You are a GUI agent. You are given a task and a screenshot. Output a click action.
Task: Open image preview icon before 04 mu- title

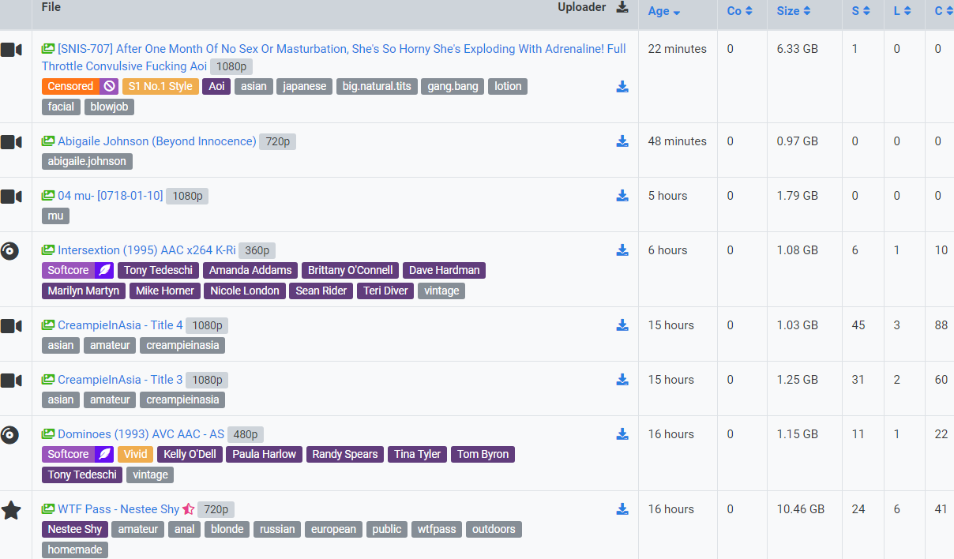(48, 196)
